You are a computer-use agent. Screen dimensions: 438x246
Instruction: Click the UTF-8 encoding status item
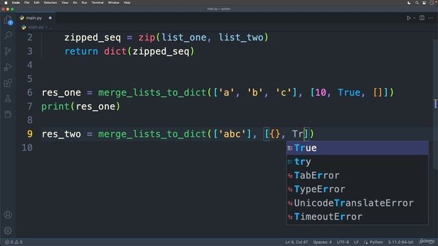(343, 242)
